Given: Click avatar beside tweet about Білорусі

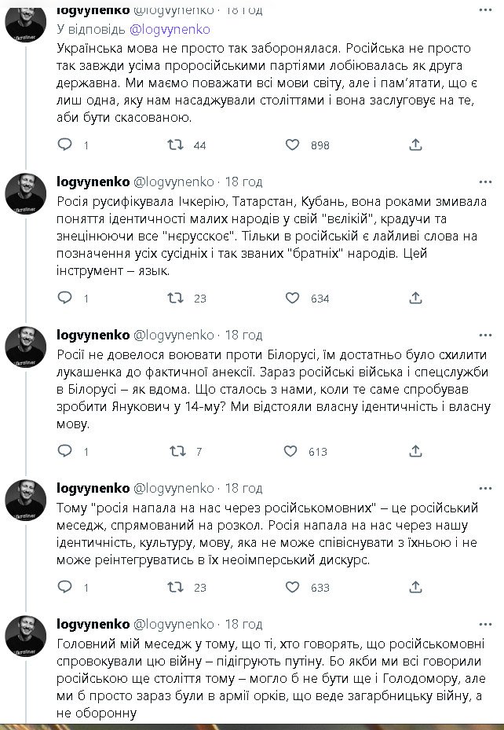Looking at the screenshot, I should (x=26, y=347).
